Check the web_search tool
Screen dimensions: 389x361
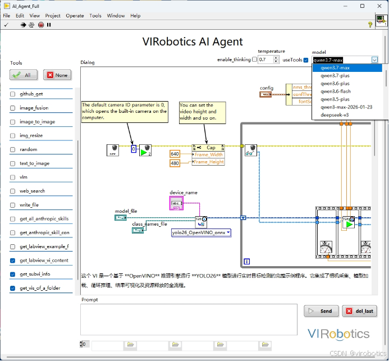click(x=13, y=191)
